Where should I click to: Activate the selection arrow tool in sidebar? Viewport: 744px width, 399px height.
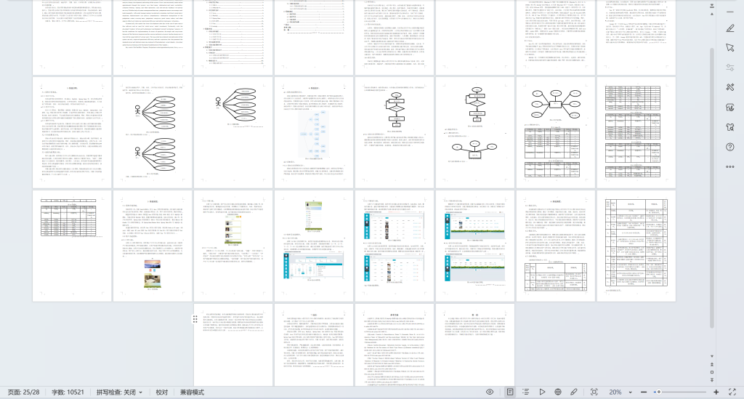[x=730, y=48]
